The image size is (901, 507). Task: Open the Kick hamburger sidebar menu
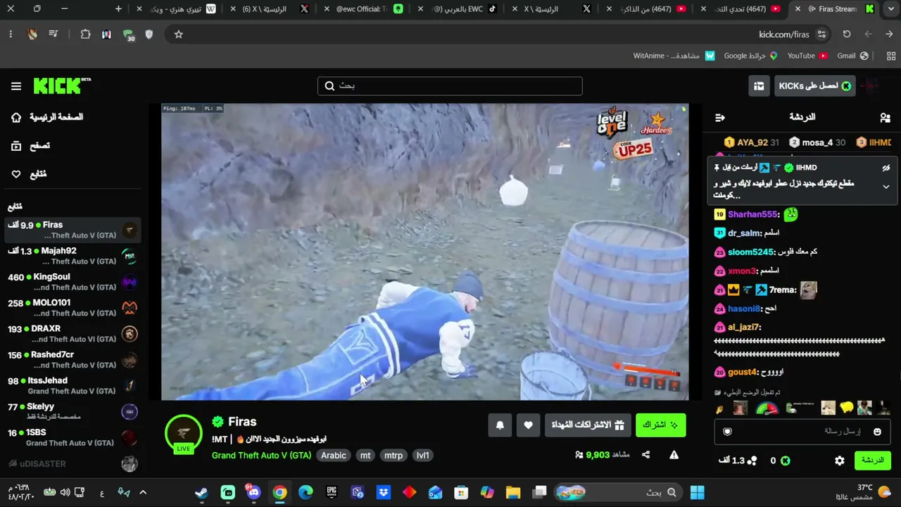16,86
